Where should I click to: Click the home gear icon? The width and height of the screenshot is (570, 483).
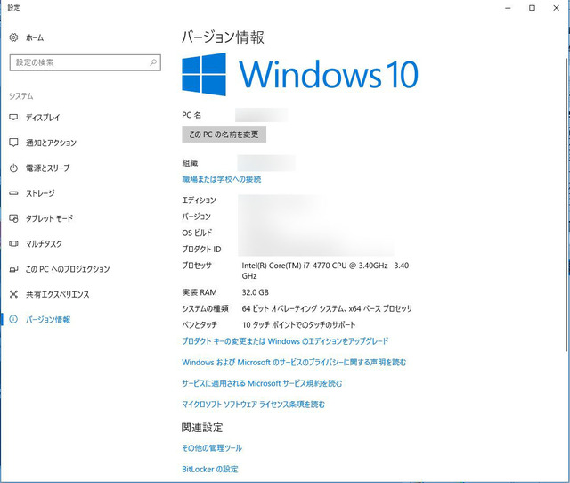(x=13, y=37)
